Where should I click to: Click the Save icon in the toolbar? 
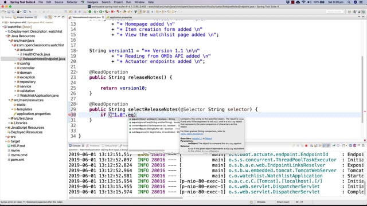pos(9,11)
